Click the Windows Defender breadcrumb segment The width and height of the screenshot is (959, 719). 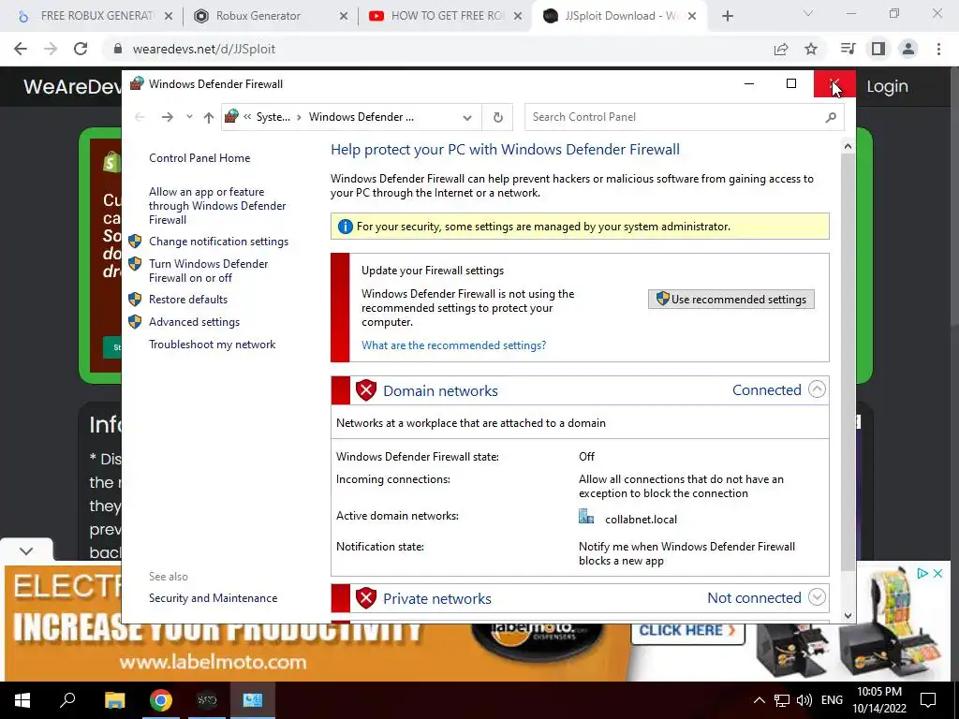click(361, 117)
